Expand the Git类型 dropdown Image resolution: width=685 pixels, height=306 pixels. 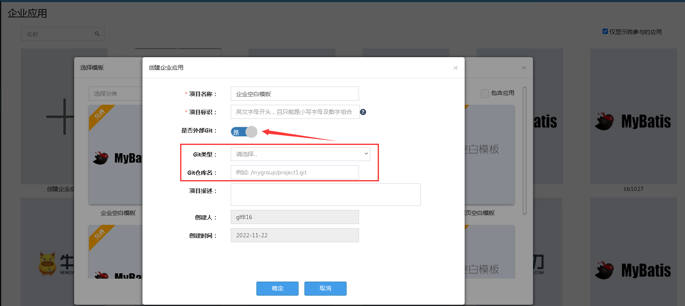(300, 154)
